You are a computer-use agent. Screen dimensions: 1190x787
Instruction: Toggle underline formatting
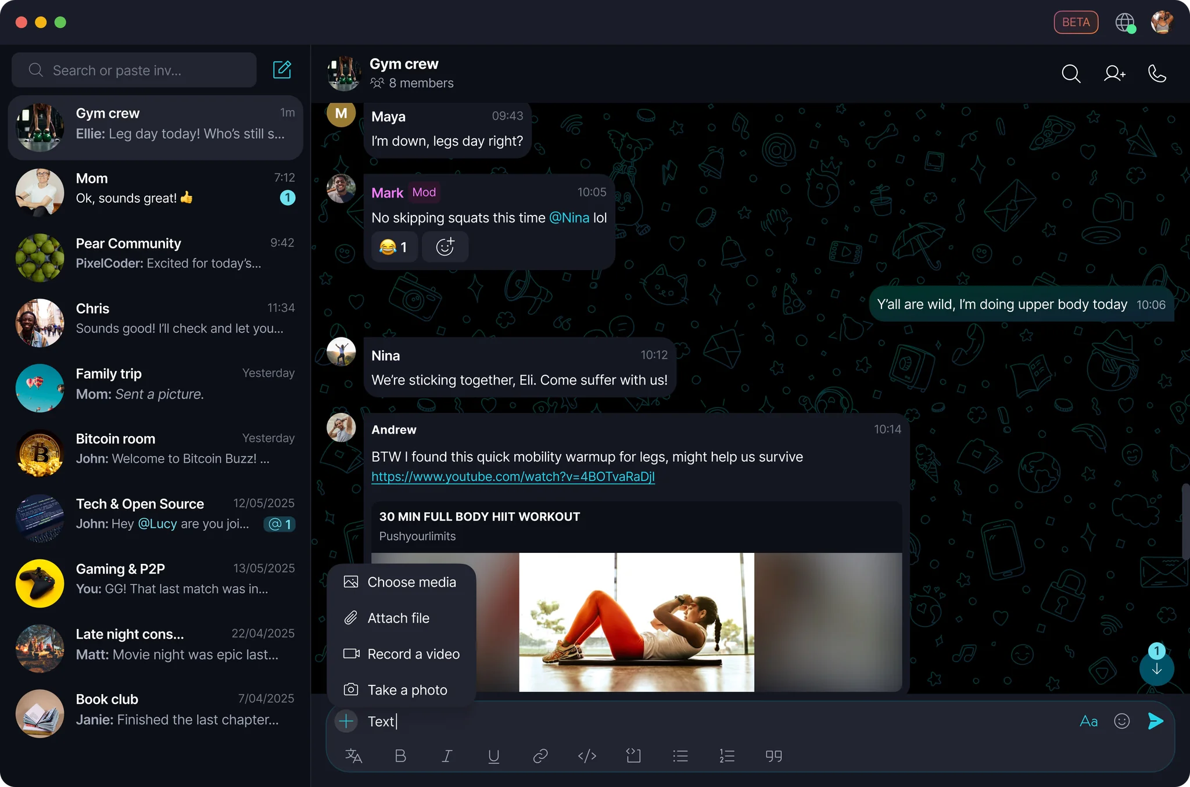click(493, 756)
